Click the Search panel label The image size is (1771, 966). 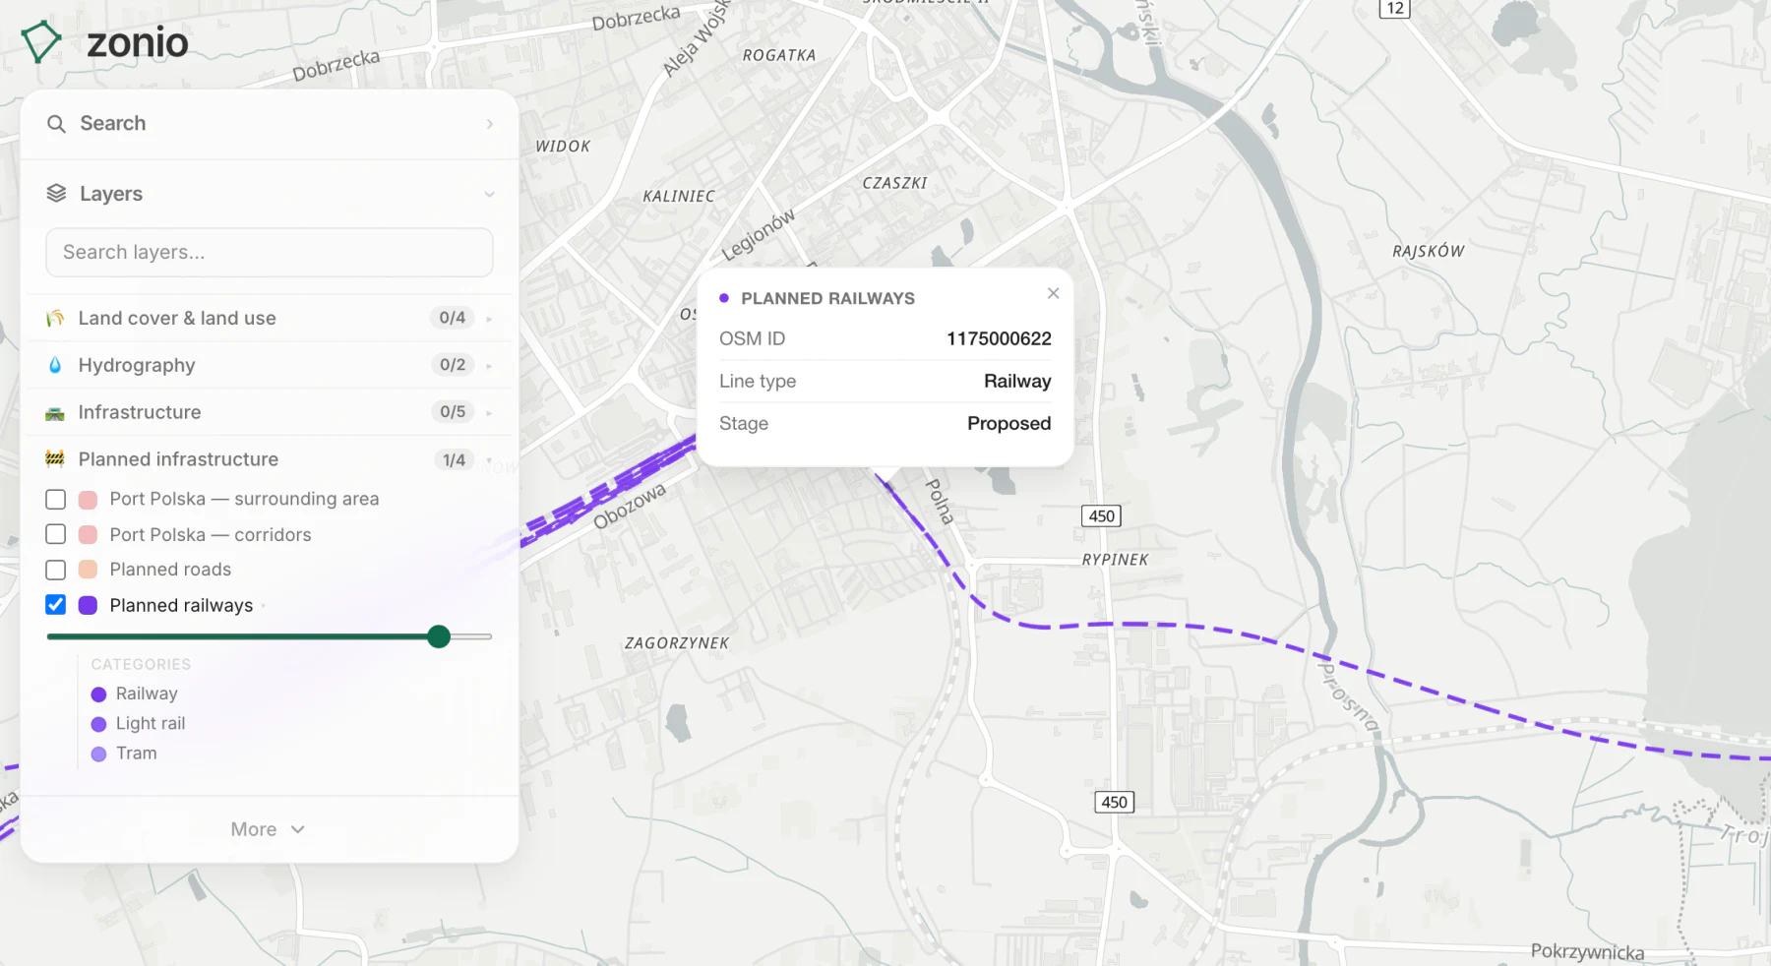113,123
